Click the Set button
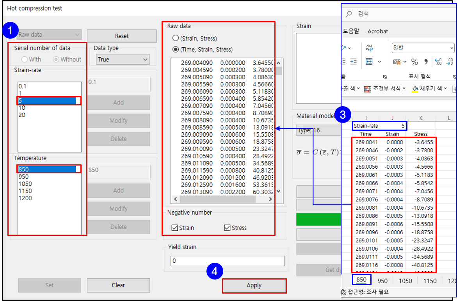This screenshot has height=301, width=457. click(x=49, y=285)
